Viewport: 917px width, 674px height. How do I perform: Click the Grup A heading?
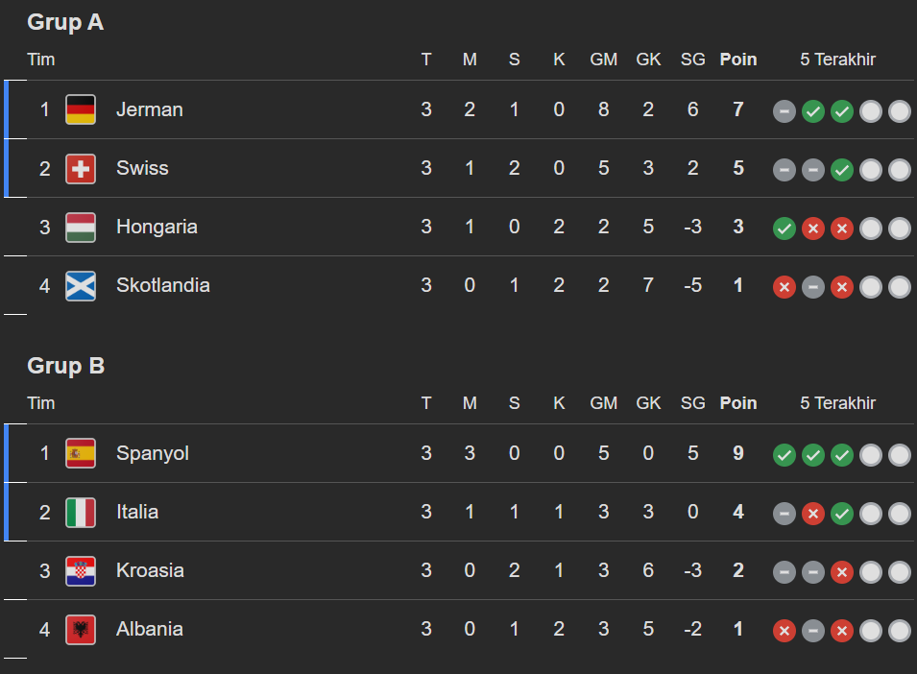click(65, 22)
